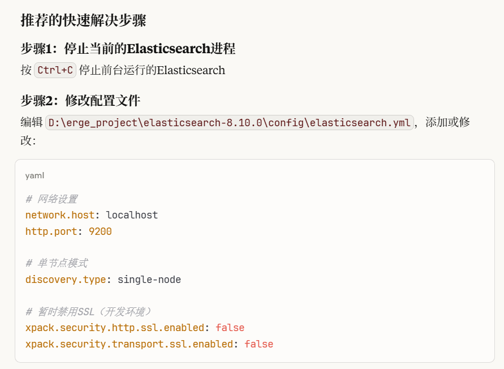The height and width of the screenshot is (369, 504).
Task: Click false on the transport.ssl line
Action: pos(259,344)
